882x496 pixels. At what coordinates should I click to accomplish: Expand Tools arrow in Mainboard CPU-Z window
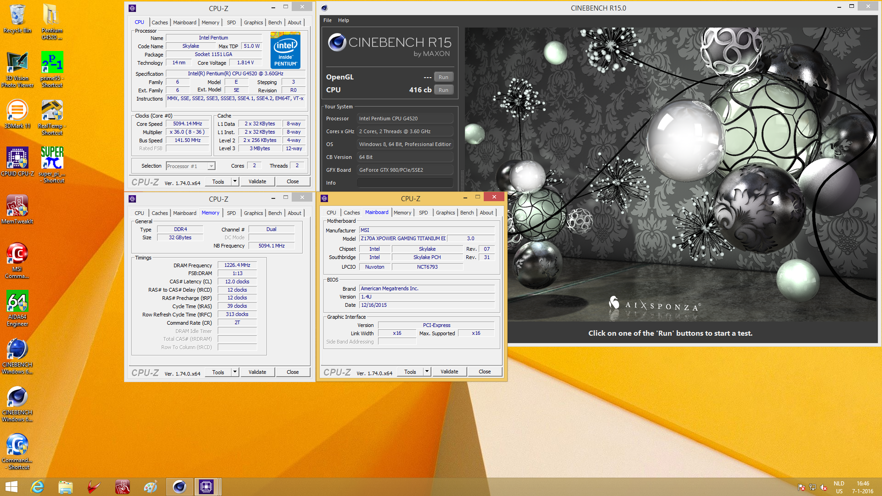click(x=427, y=372)
